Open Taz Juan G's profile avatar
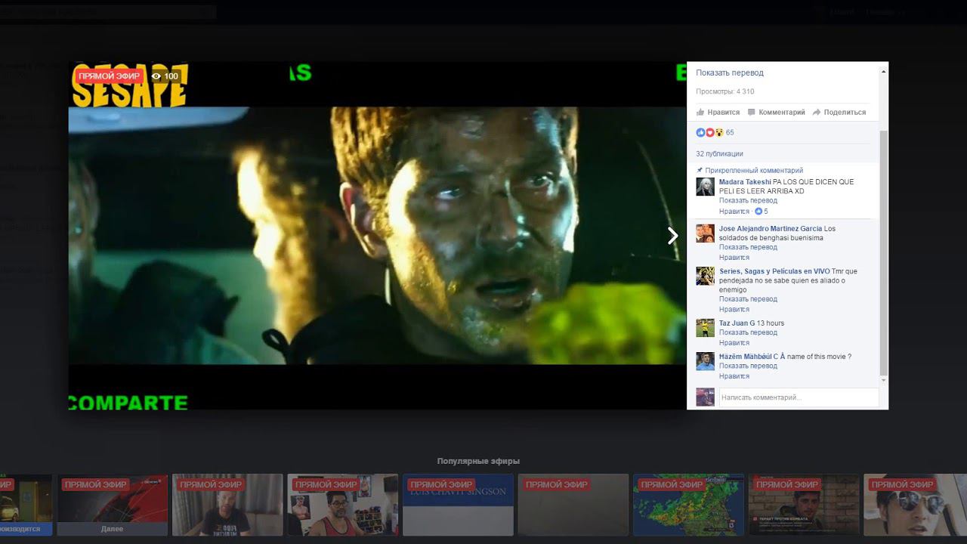This screenshot has height=544, width=967. click(x=705, y=328)
